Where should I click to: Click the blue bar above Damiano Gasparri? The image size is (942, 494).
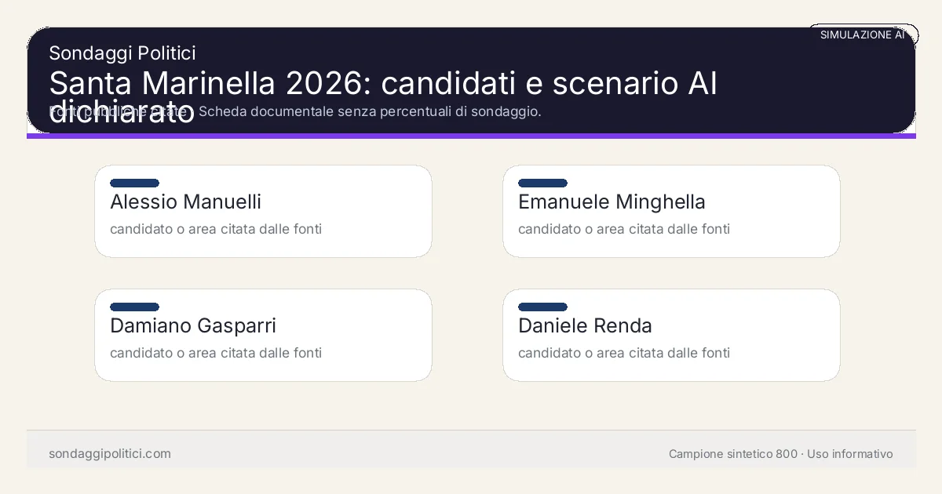pyautogui.click(x=134, y=307)
